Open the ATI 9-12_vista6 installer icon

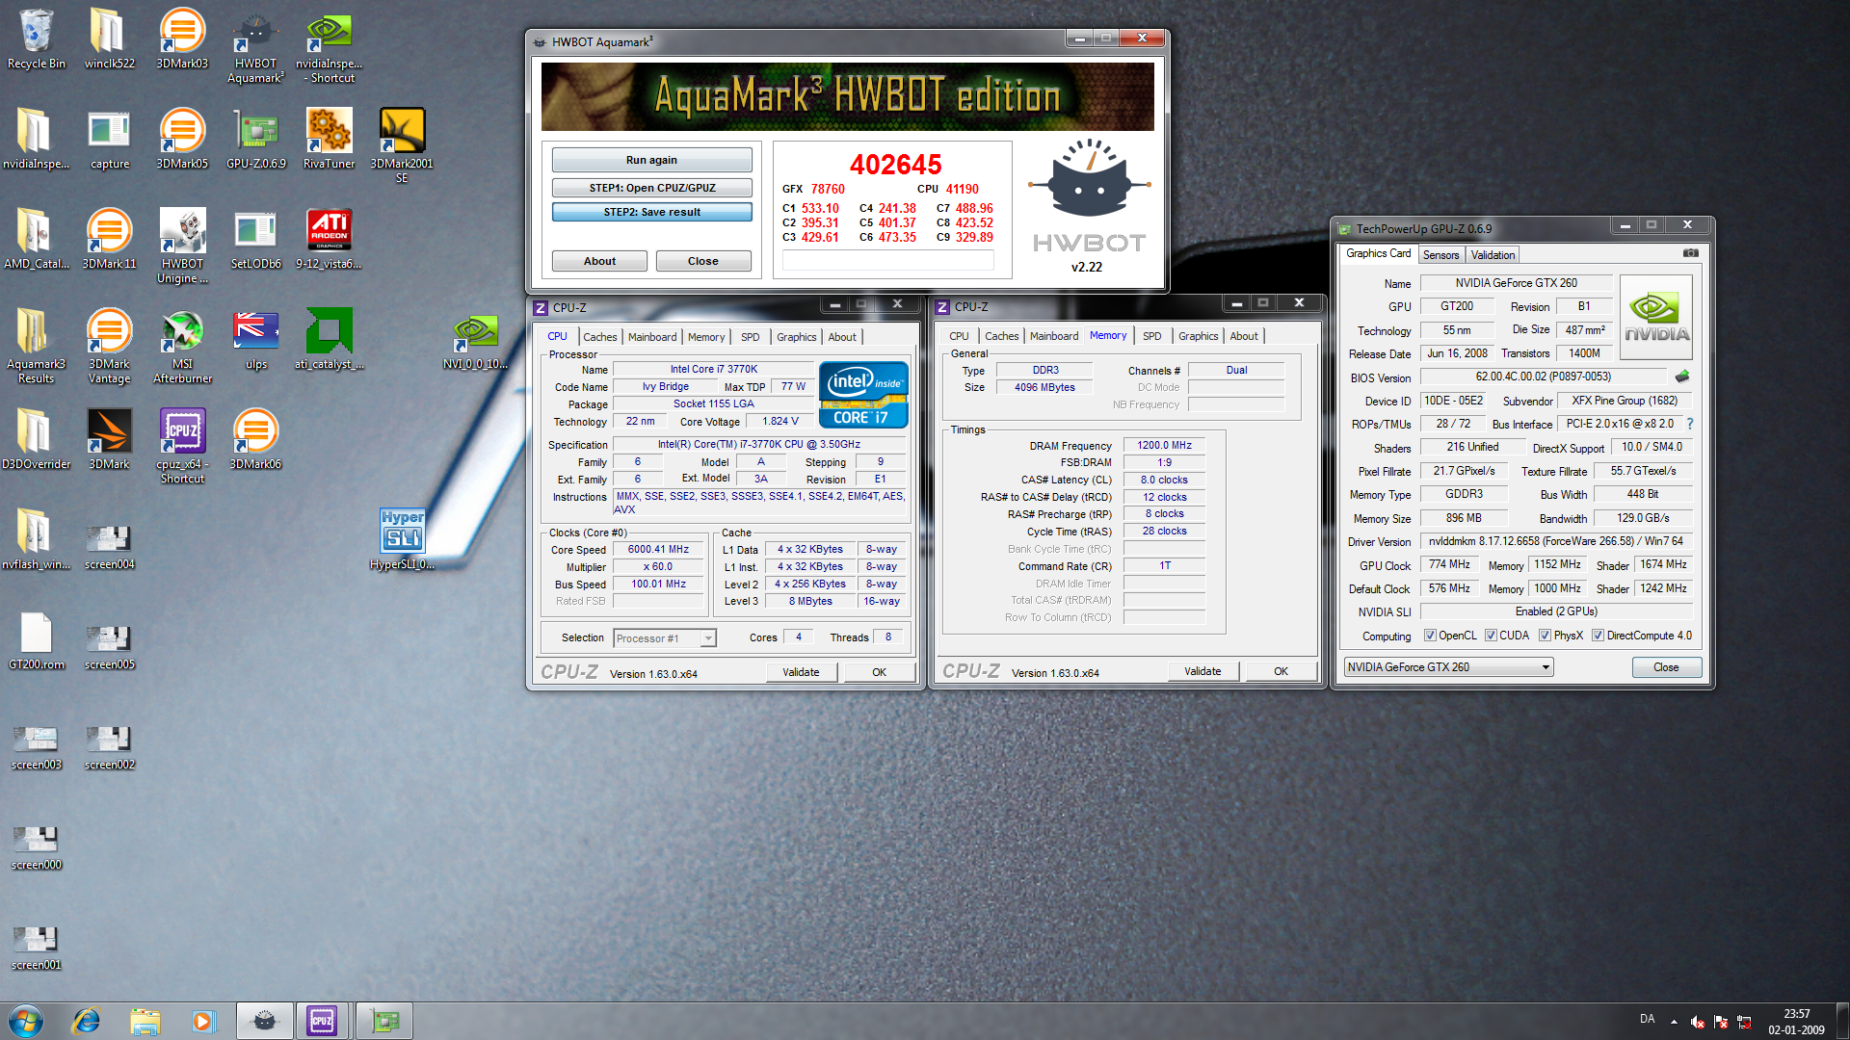(329, 239)
